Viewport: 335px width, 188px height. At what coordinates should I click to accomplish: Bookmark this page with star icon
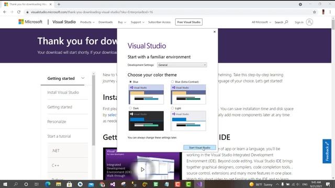click(314, 12)
